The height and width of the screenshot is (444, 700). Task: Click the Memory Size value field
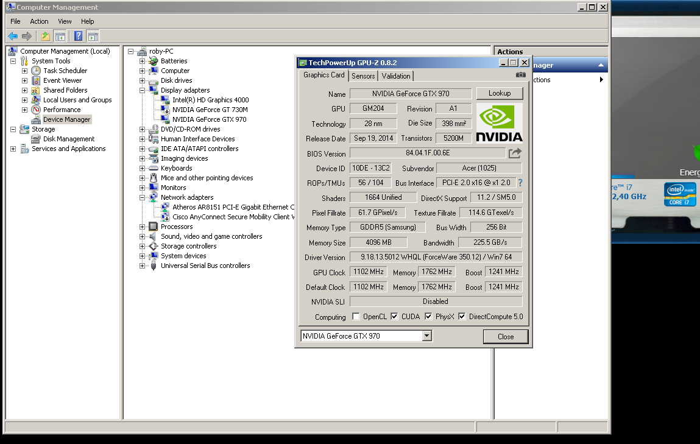[378, 242]
